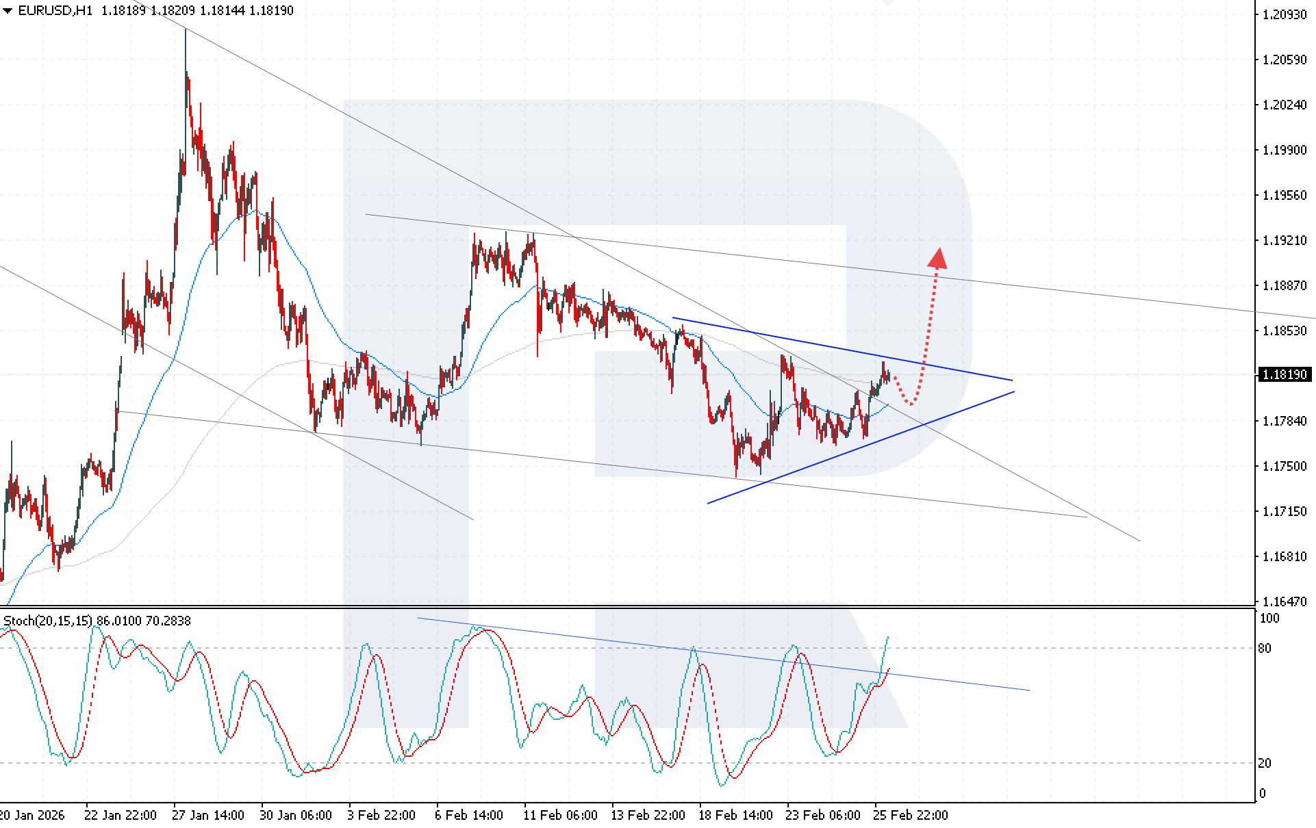Click the current price tag 1.18190

1285,374
